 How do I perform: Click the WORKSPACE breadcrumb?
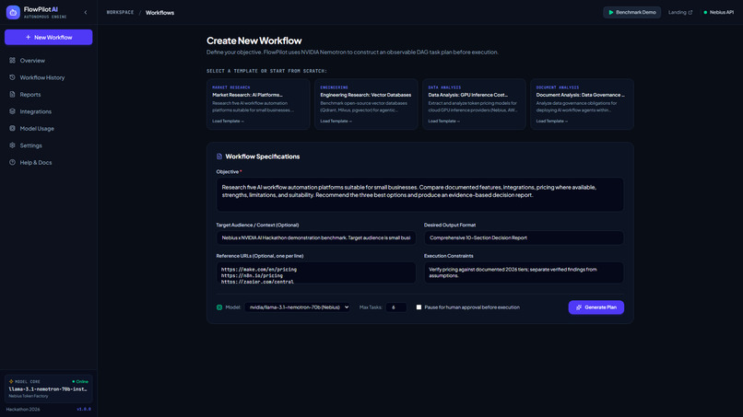pyautogui.click(x=121, y=12)
